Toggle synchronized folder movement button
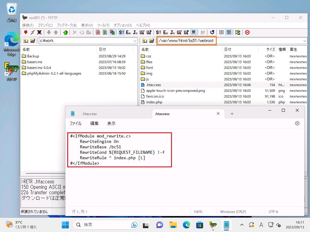The height and width of the screenshot is (232, 310). (x=238, y=32)
